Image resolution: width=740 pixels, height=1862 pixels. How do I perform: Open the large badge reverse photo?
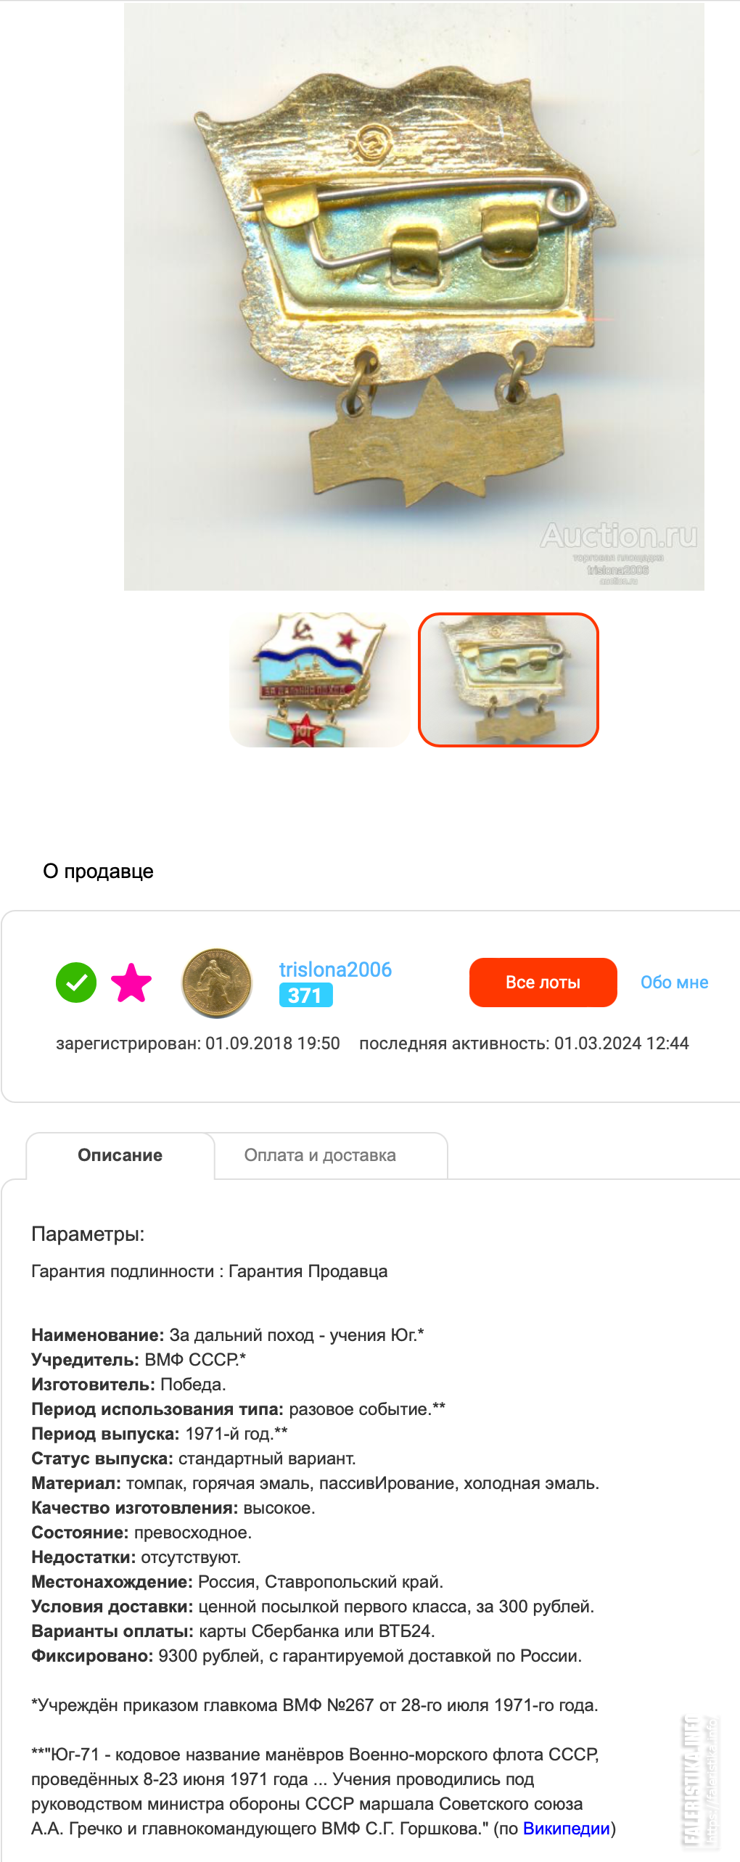click(x=414, y=297)
